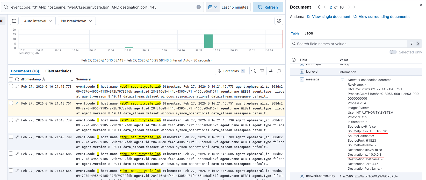Click the Field column header in flyout
This screenshot has height=180, width=426.
click(304, 60)
